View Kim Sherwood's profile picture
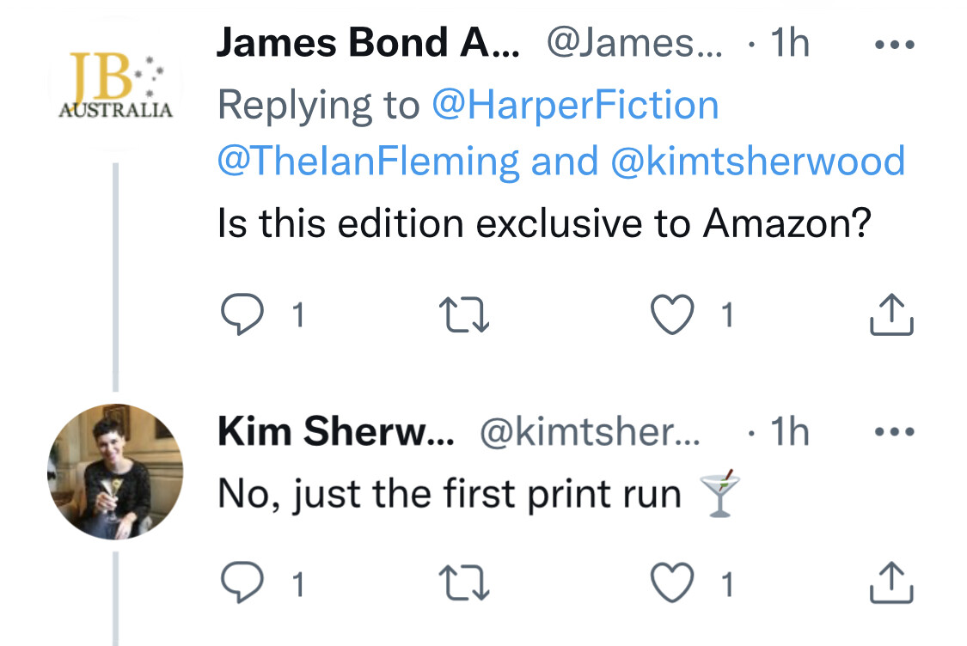Screen dimensions: 967x646 tap(114, 472)
